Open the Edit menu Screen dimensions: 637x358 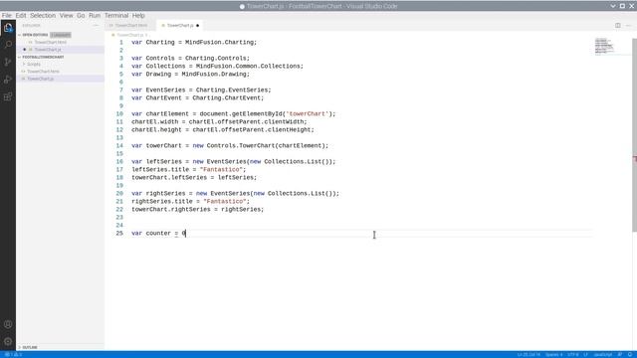point(21,16)
